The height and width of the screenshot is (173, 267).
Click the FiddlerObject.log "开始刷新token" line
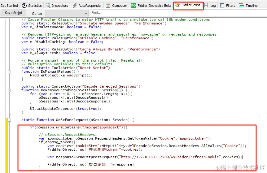pyautogui.click(x=95, y=149)
